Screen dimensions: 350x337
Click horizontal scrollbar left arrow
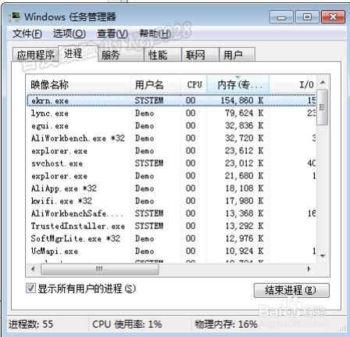pyautogui.click(x=33, y=269)
